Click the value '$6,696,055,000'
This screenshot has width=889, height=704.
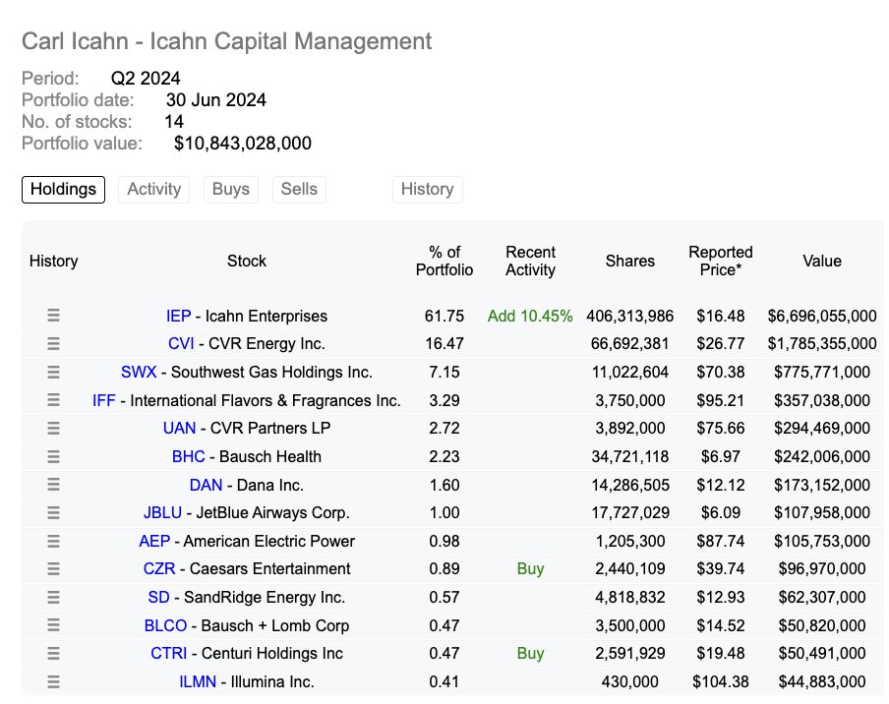pyautogui.click(x=822, y=316)
